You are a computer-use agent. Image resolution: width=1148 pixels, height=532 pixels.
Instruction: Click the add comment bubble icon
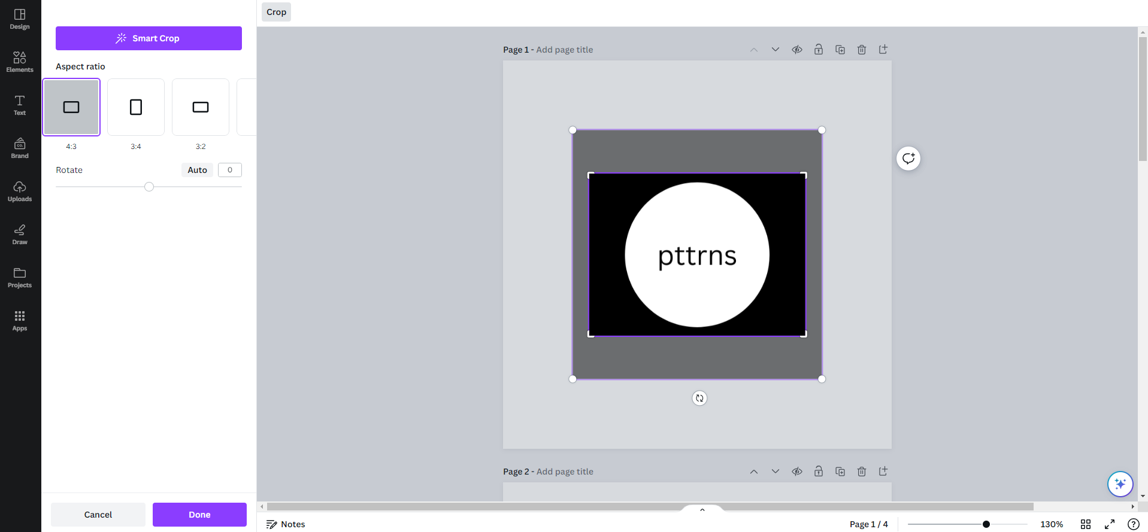tap(908, 159)
